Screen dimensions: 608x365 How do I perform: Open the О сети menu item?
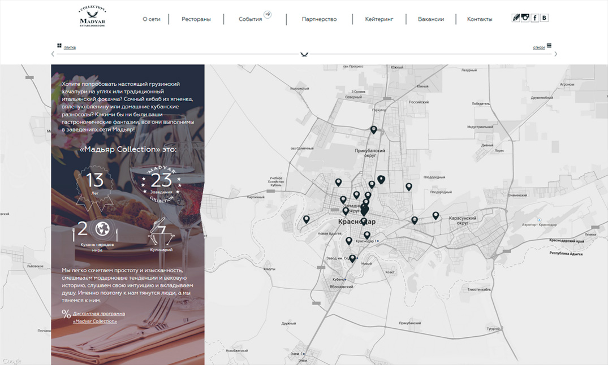(151, 19)
